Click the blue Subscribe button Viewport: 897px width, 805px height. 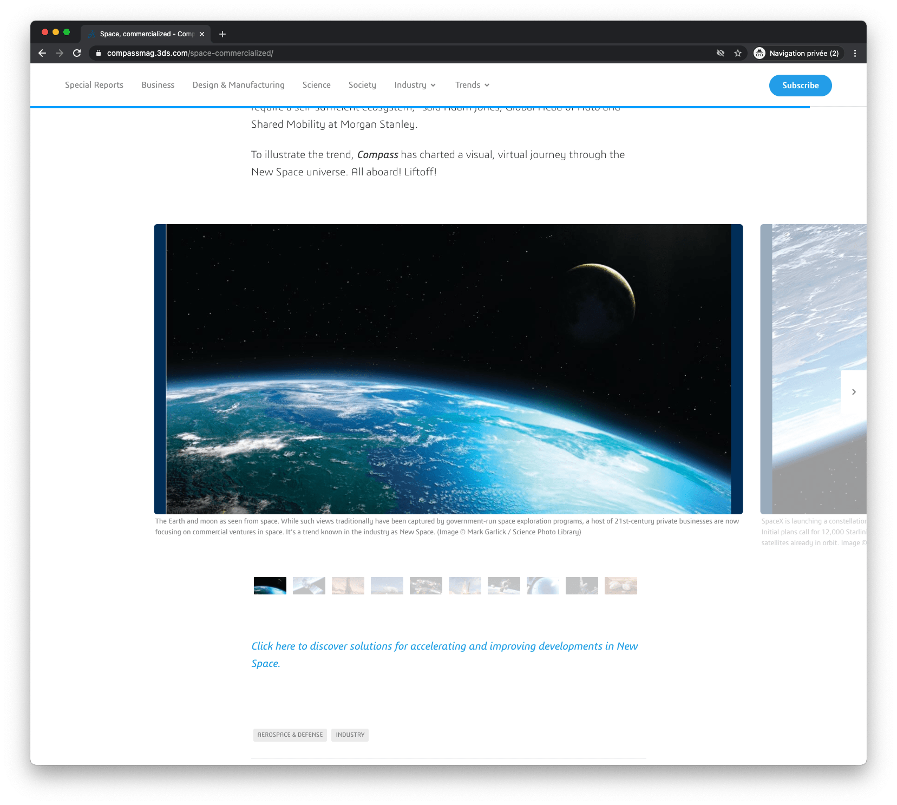pyautogui.click(x=800, y=86)
